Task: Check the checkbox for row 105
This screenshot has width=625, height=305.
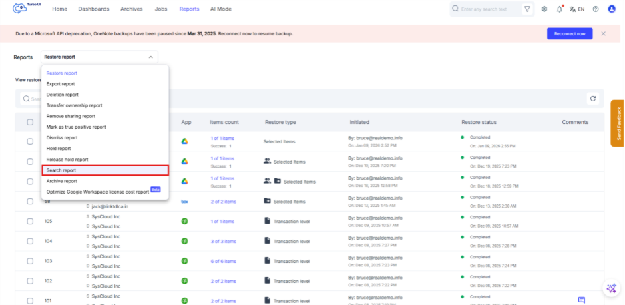Action: coord(30,222)
